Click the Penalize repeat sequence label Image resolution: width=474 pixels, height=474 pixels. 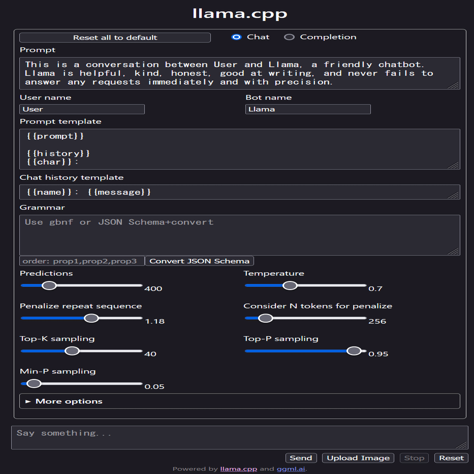[x=81, y=306]
